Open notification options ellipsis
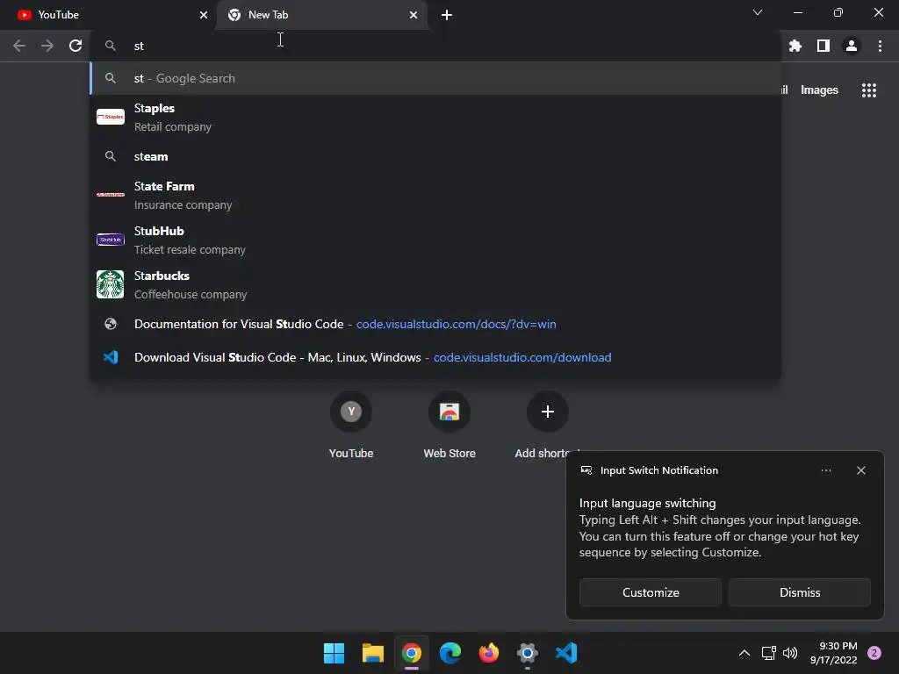Image resolution: width=899 pixels, height=674 pixels. click(x=826, y=470)
